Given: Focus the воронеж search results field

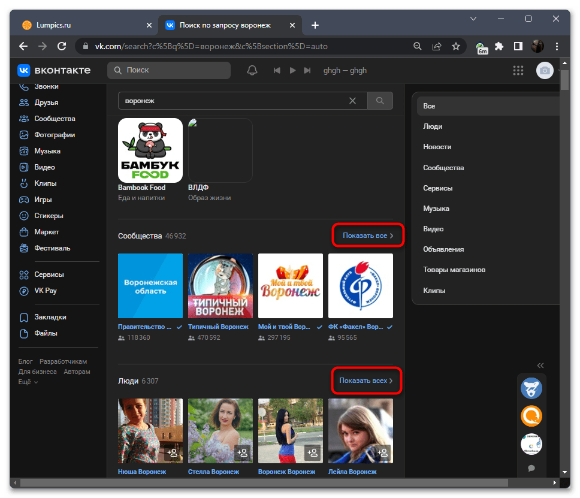Looking at the screenshot, I should pos(243,101).
